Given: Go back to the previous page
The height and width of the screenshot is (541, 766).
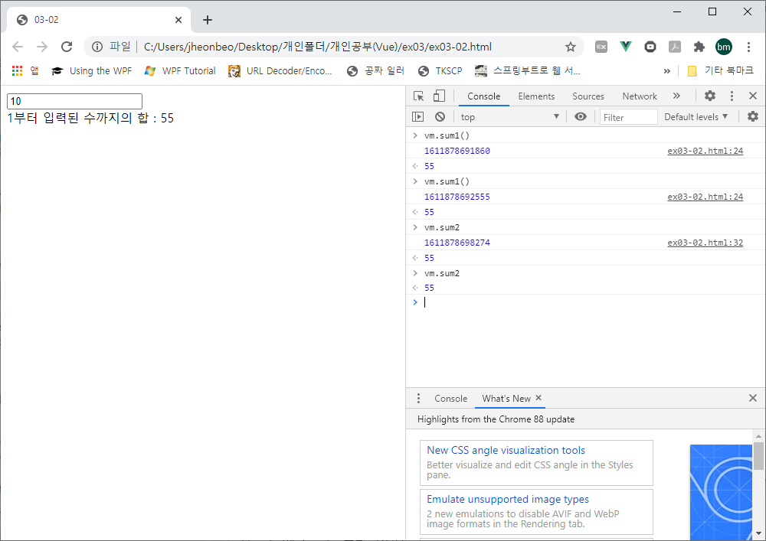Looking at the screenshot, I should pos(18,47).
